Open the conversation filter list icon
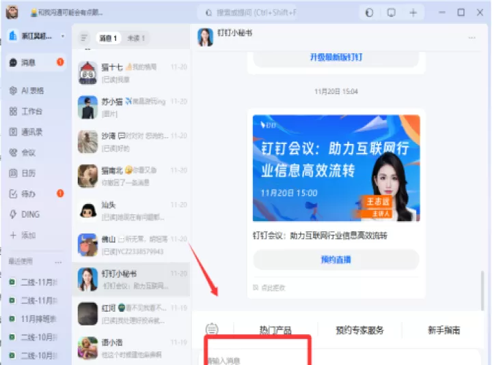 84,38
